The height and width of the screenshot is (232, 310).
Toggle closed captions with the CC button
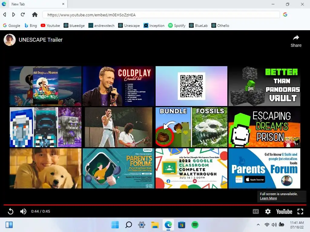coord(256,211)
